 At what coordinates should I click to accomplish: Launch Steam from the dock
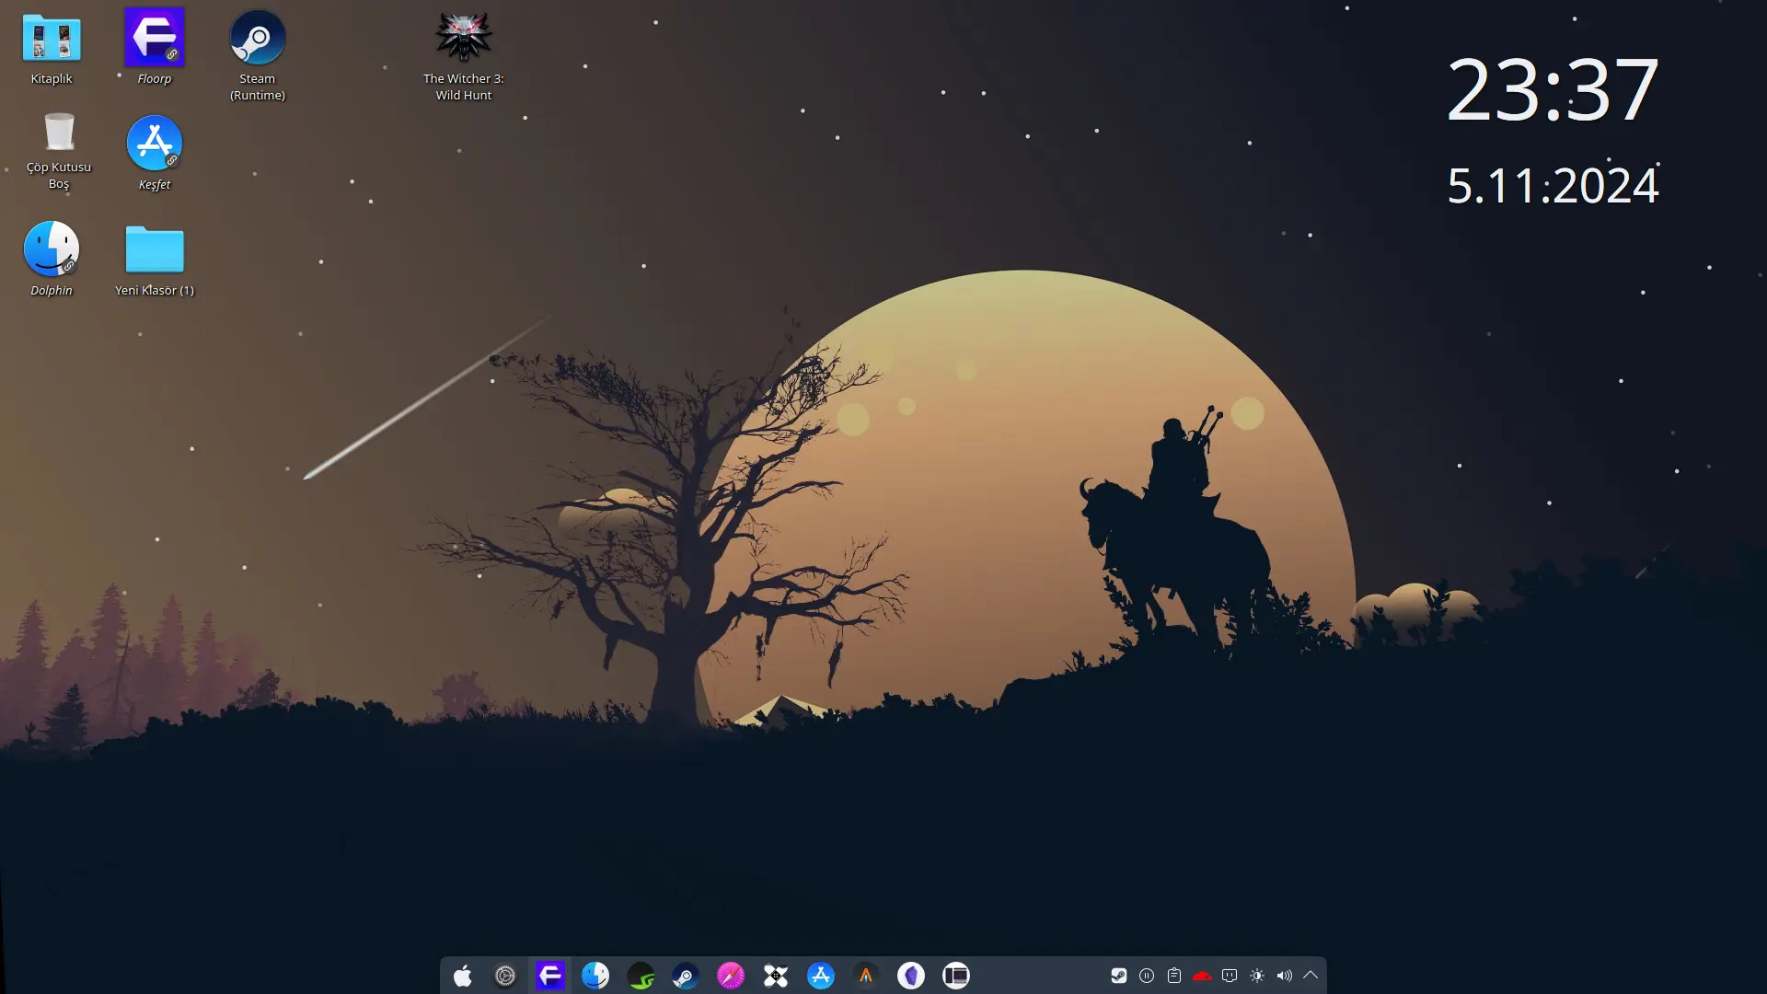coord(686,976)
